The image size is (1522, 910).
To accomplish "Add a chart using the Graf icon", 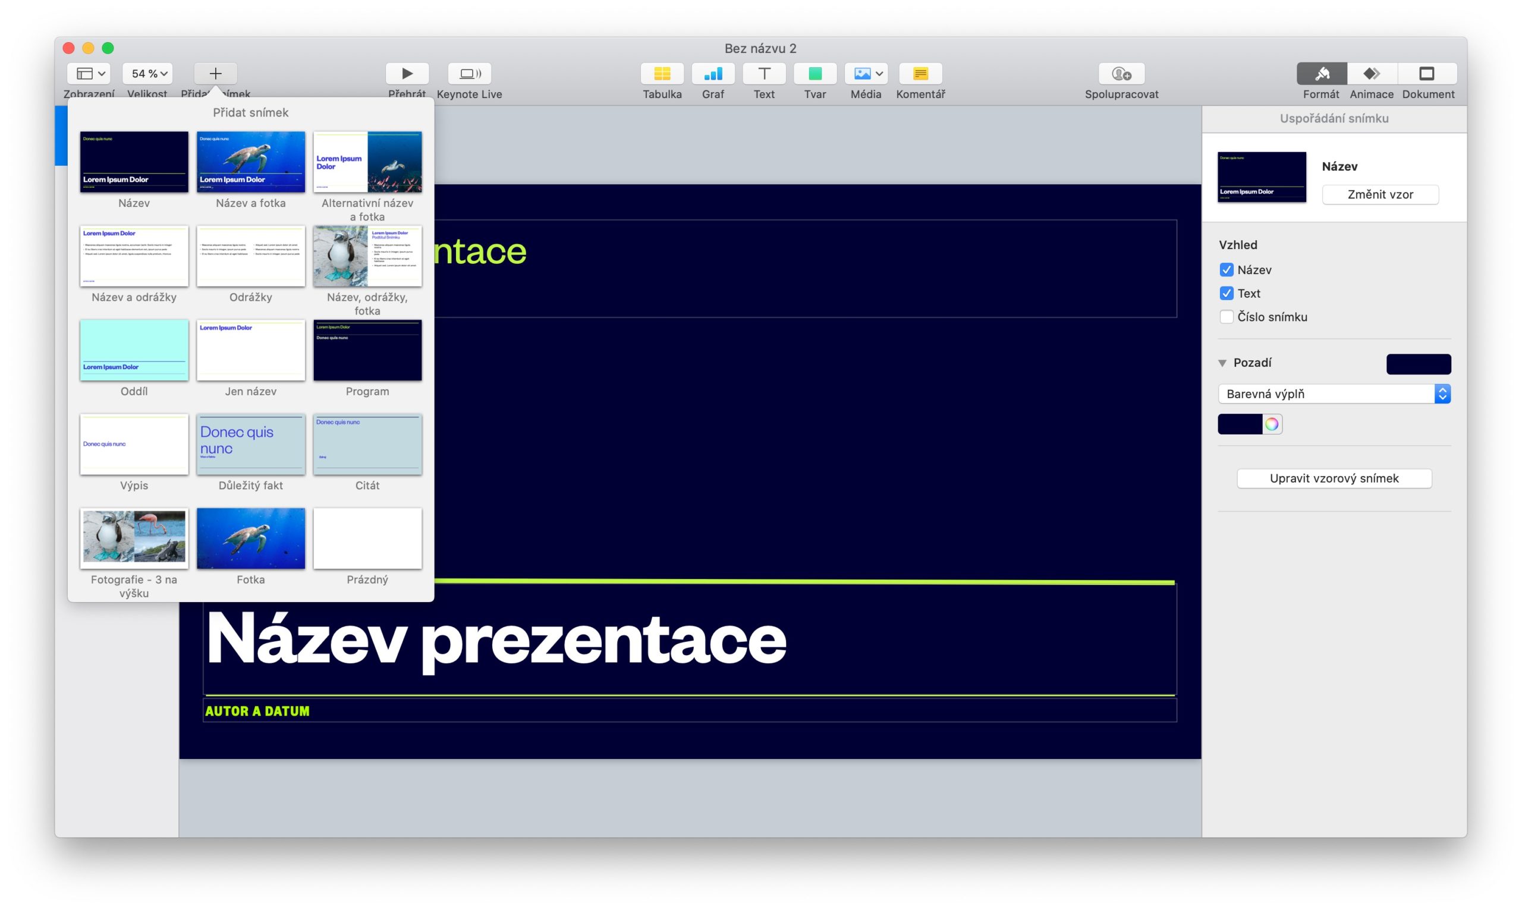I will [x=713, y=74].
